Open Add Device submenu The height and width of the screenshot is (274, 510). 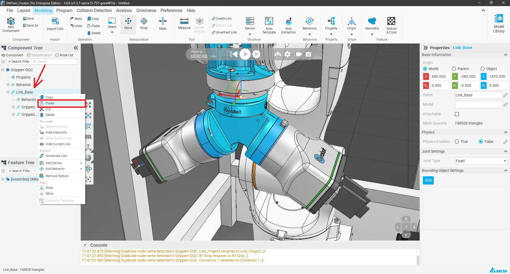pos(62,163)
